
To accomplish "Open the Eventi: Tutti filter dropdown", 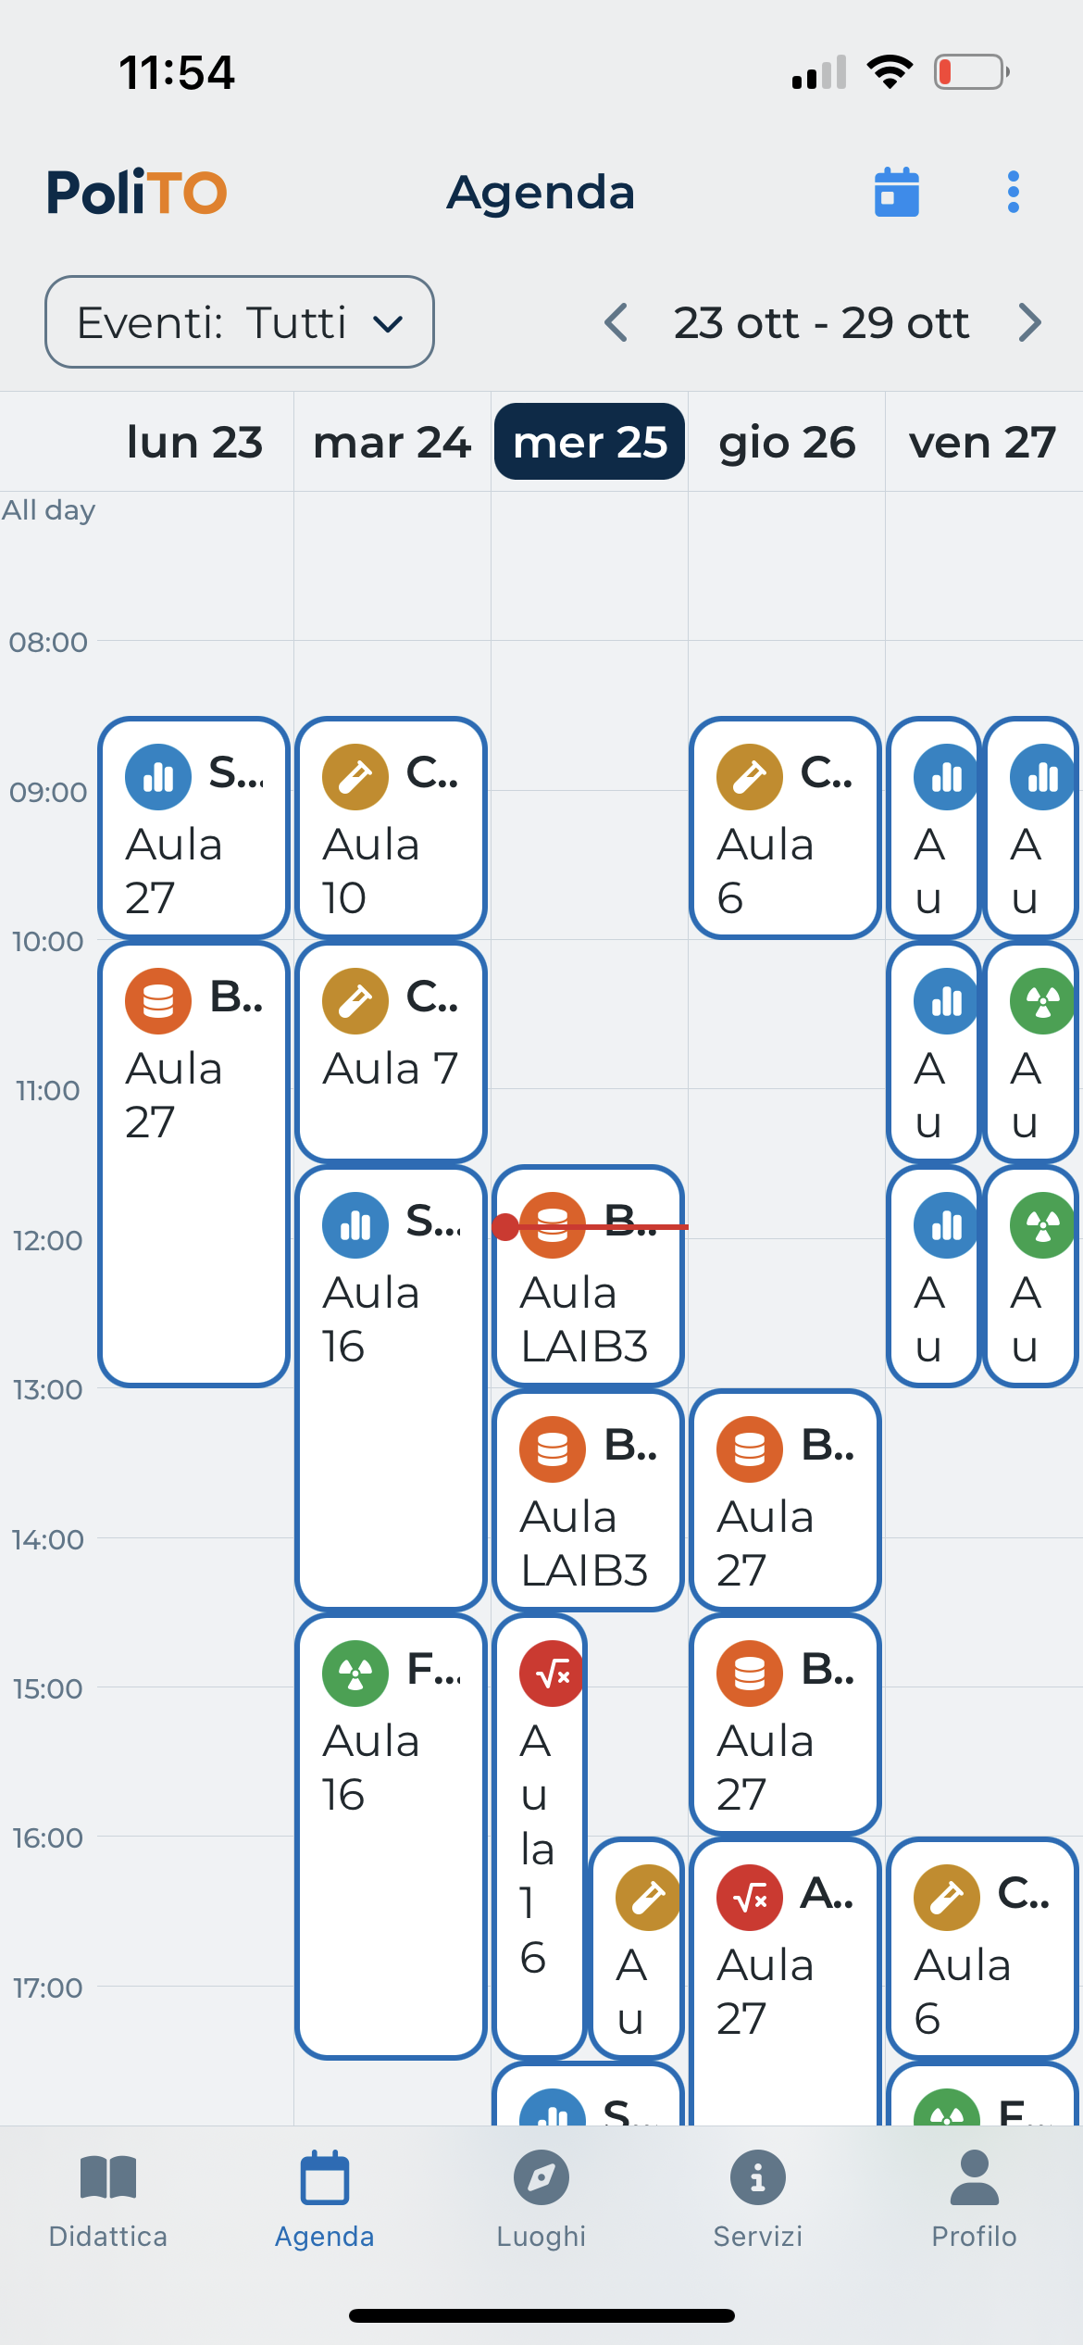I will [239, 322].
